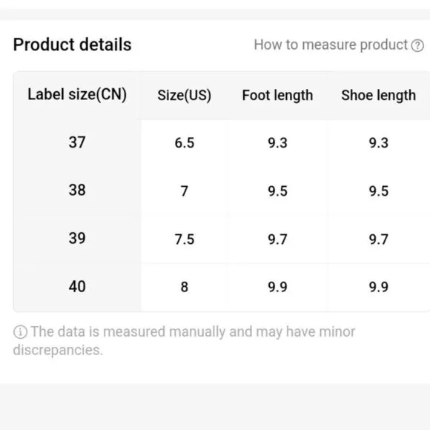
Task: Select the CN label size 37 row
Action: [x=222, y=142]
